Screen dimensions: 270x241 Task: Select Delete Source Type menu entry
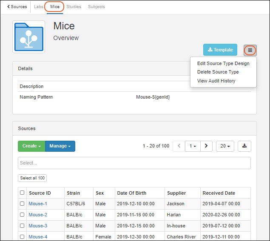click(x=218, y=72)
